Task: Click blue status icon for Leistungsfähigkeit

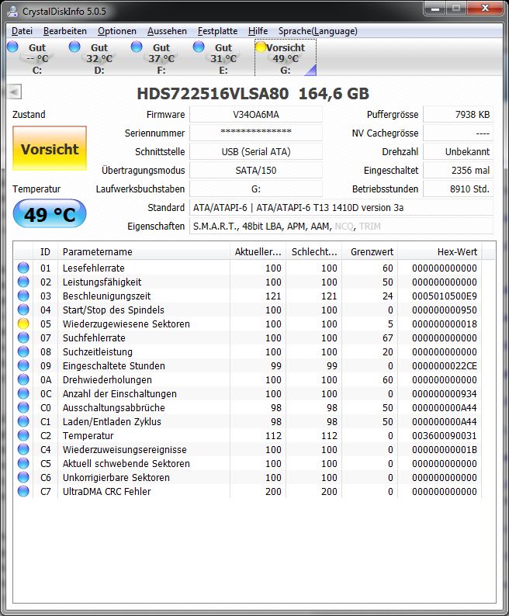Action: 23,282
